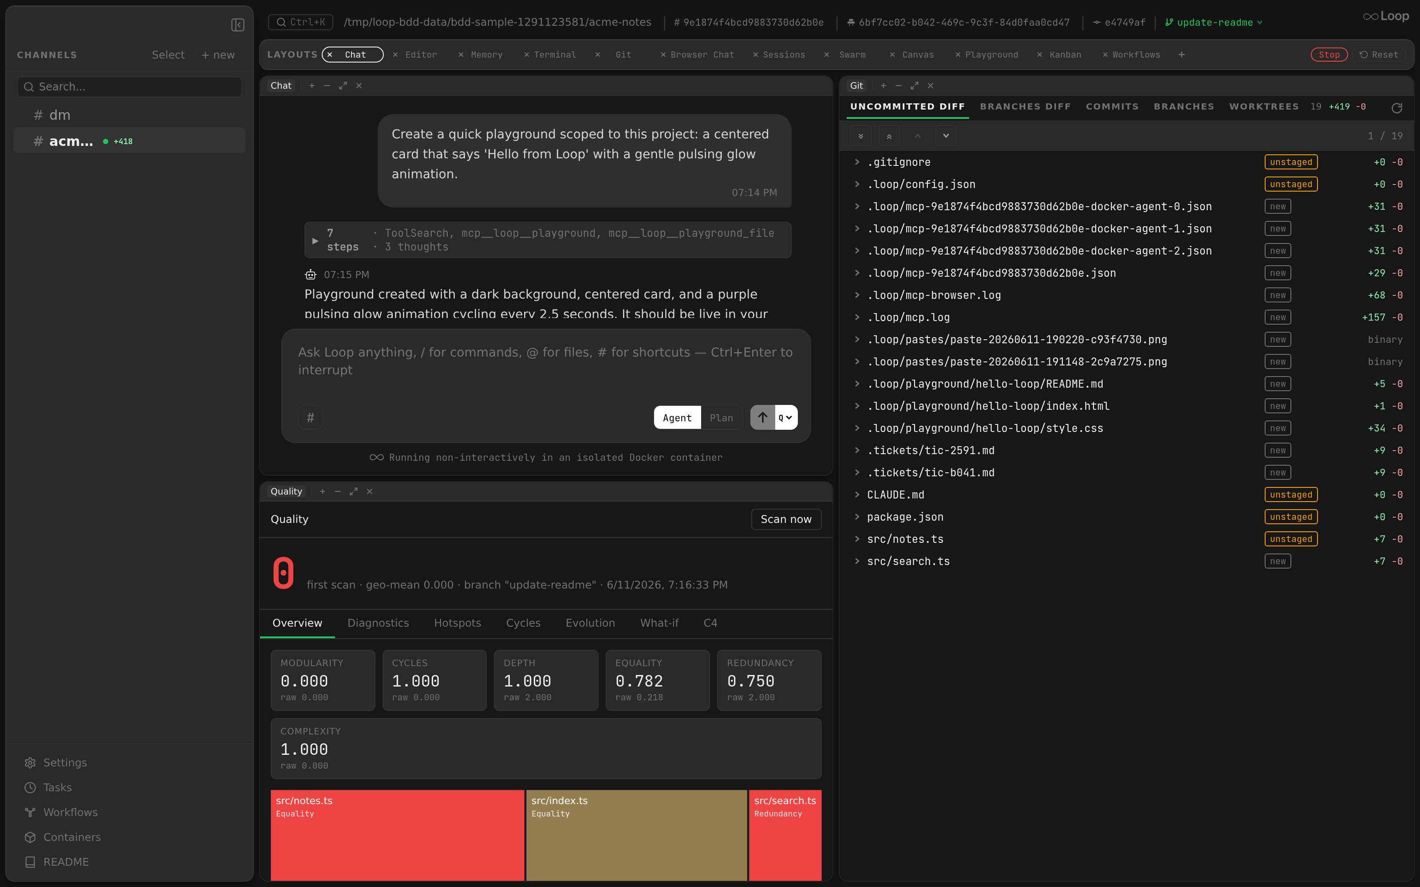Open the Worktrees tab

1264,107
